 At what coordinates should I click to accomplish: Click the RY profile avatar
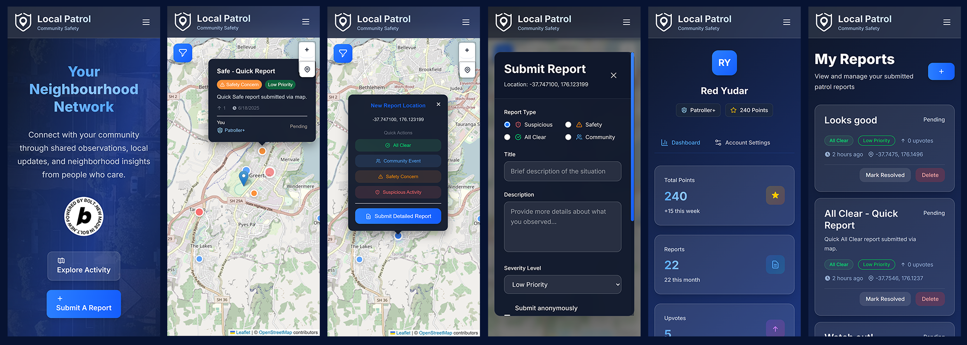tap(724, 63)
